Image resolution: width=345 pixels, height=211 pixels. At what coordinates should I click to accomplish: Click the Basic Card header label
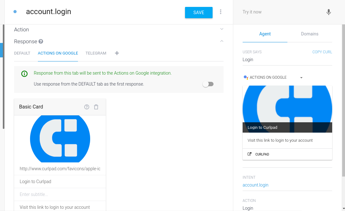click(x=31, y=107)
